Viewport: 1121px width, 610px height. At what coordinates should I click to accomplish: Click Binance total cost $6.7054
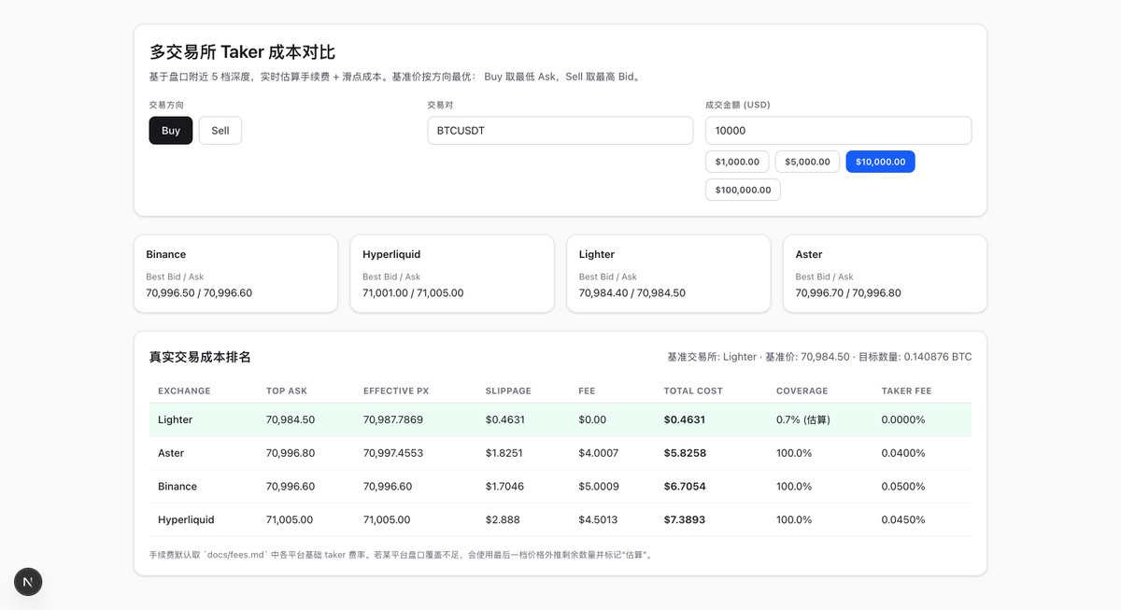pos(685,487)
